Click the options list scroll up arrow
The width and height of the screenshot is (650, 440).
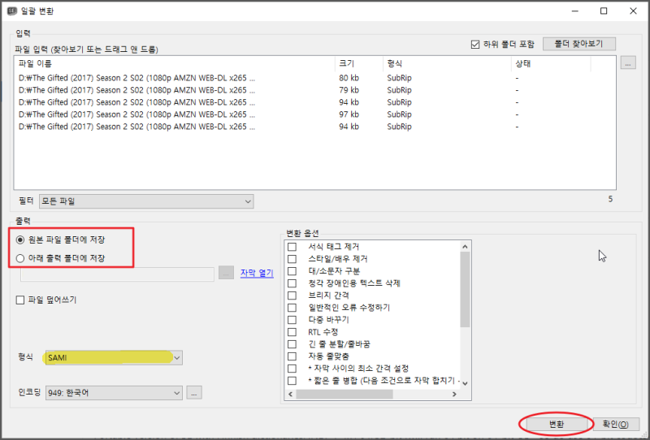click(465, 247)
